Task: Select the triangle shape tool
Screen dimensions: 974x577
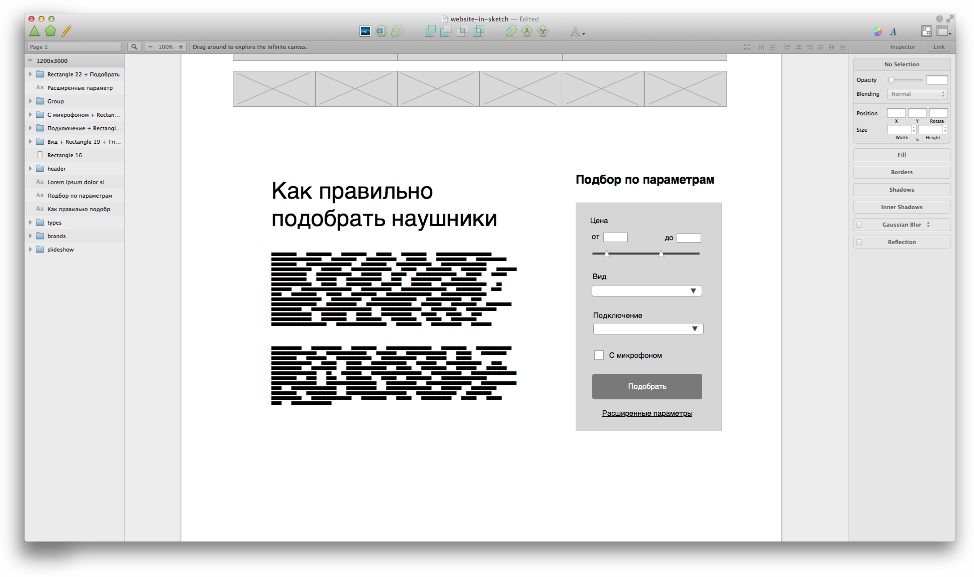Action: point(34,31)
